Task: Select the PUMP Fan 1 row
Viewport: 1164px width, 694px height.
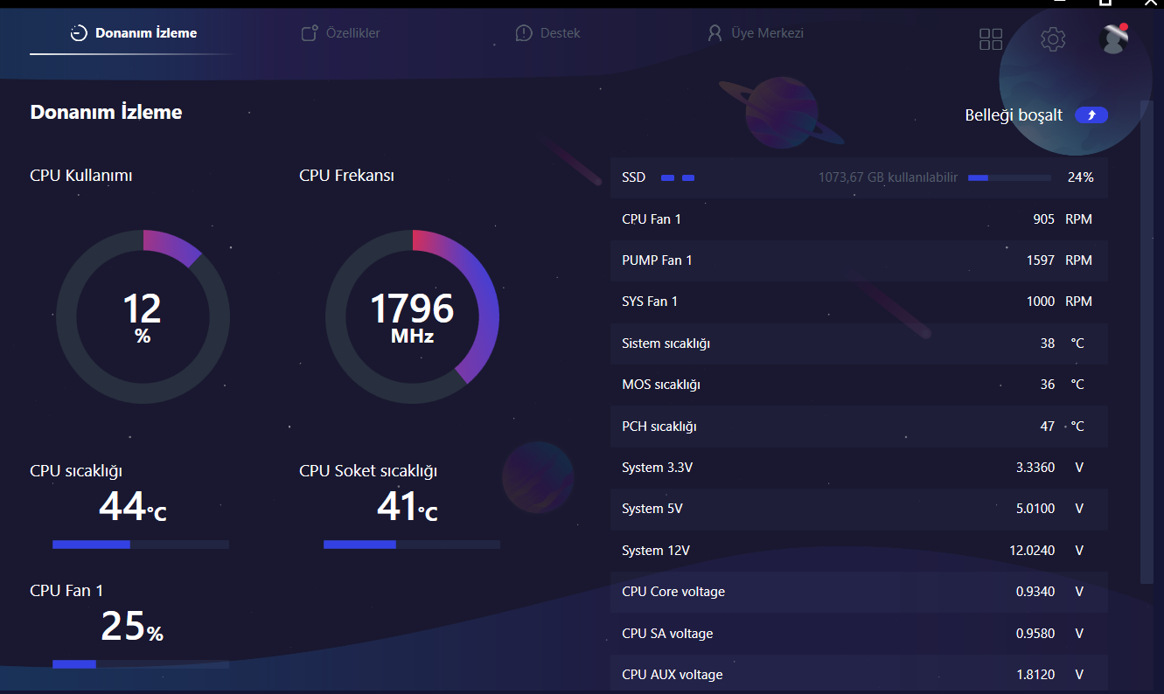Action: coord(859,260)
